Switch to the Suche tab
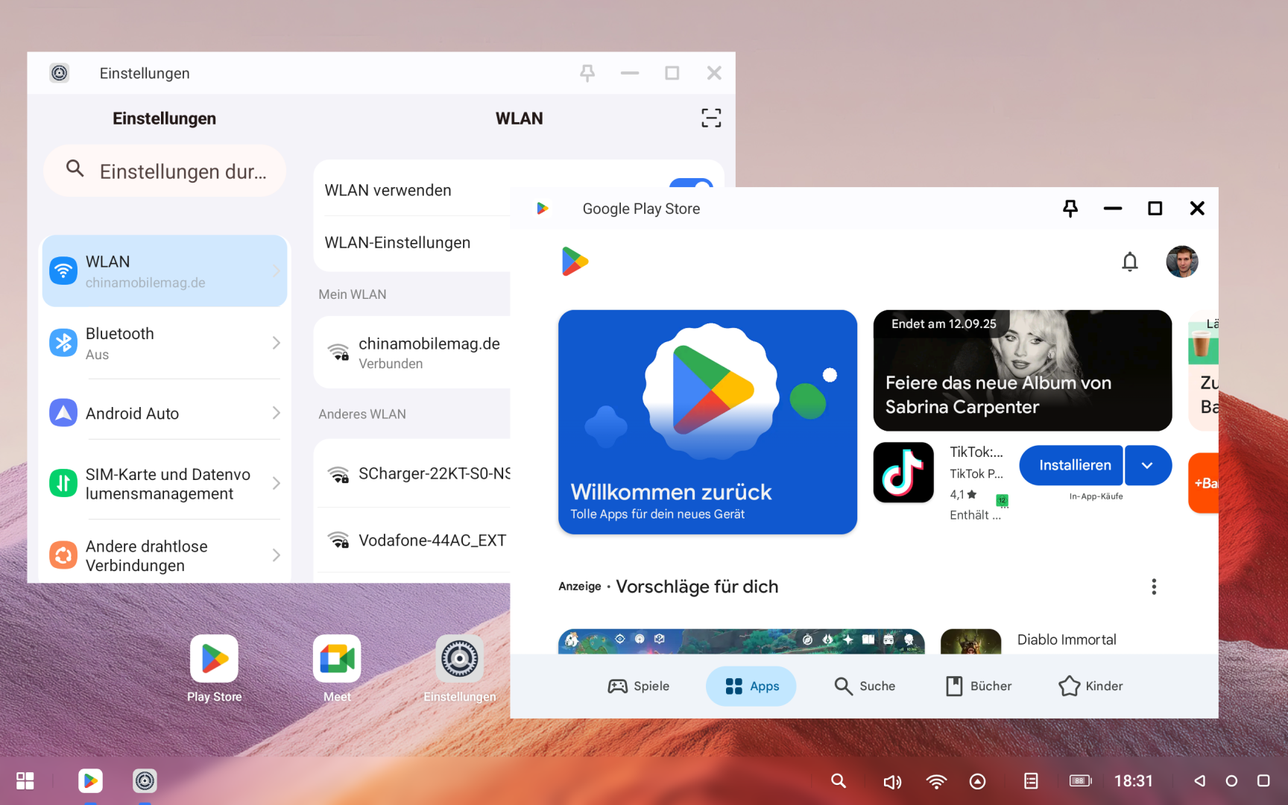This screenshot has width=1288, height=805. [x=865, y=686]
